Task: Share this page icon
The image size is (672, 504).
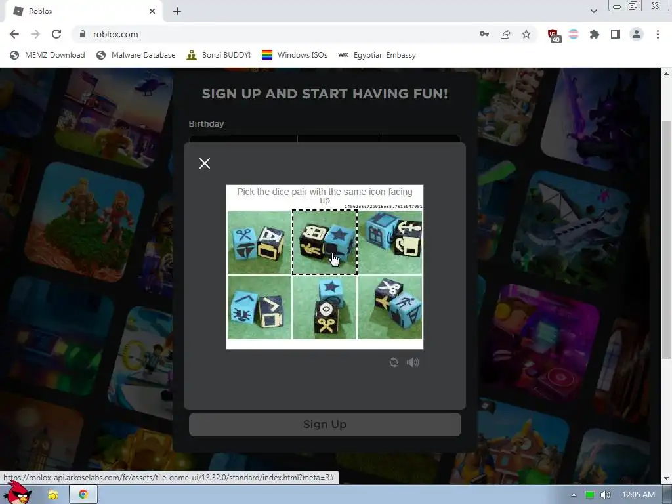Action: click(505, 34)
